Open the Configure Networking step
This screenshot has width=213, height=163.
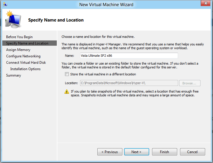pos(23,56)
